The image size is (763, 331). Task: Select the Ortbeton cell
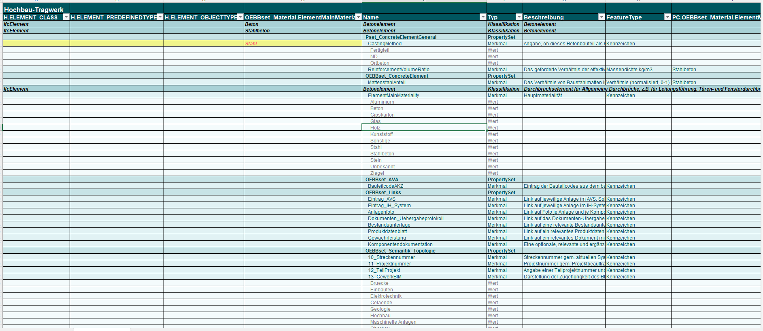pos(424,63)
